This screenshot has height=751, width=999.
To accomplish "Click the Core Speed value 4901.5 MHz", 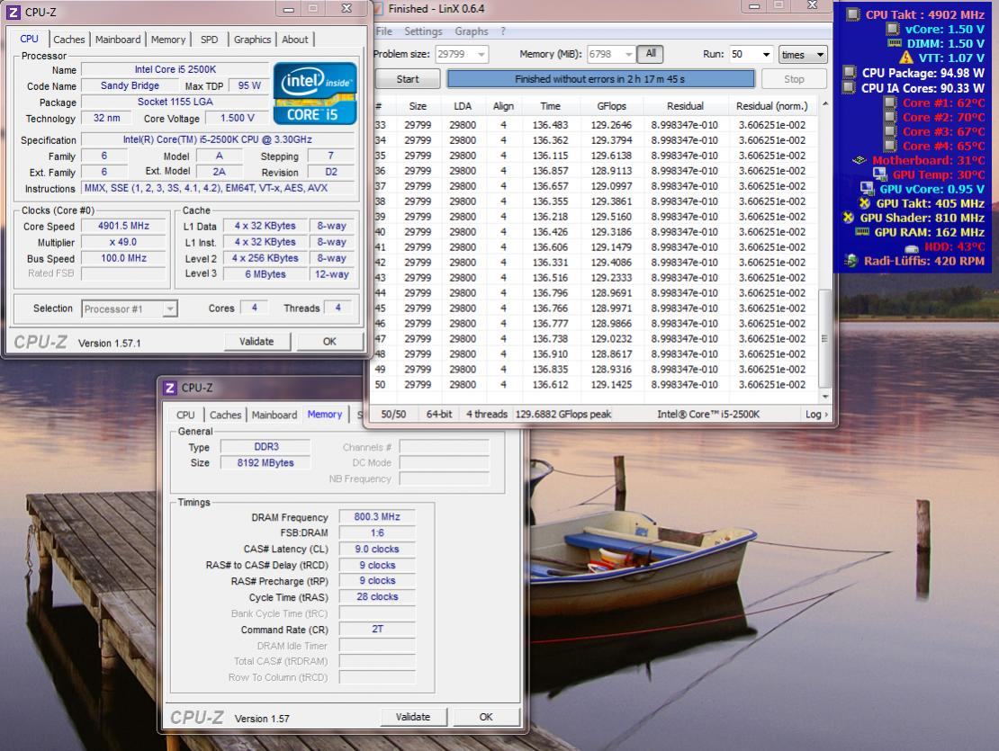I will (123, 226).
